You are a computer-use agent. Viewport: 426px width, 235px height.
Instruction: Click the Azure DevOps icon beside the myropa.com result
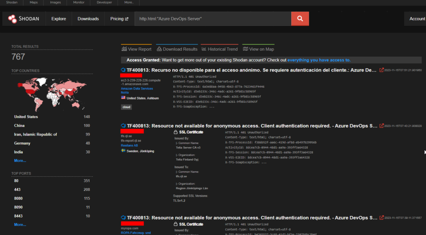123,218
